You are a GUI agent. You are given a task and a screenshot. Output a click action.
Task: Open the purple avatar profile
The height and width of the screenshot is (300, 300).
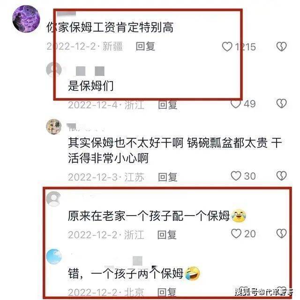26,19
